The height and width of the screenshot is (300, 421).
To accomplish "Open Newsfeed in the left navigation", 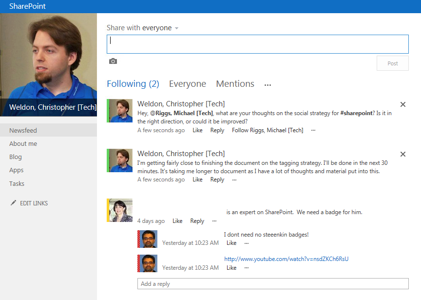I will [x=48, y=130].
